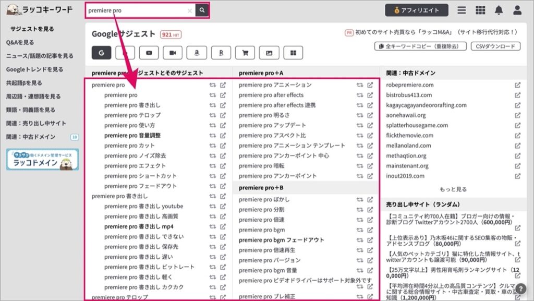Select 周辺語・連想語を見る in sidebar
The height and width of the screenshot is (301, 534).
point(33,97)
